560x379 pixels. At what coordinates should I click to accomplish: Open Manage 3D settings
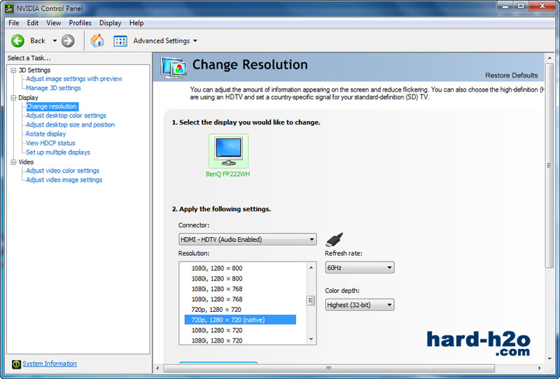pyautogui.click(x=53, y=88)
